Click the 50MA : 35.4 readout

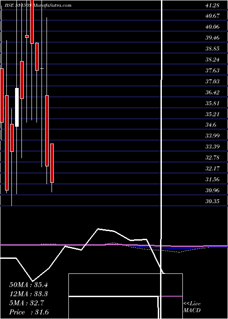[x=28, y=285]
